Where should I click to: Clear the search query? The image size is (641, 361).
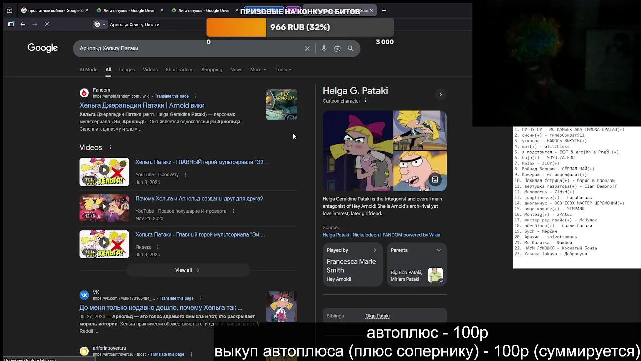pos(307,49)
